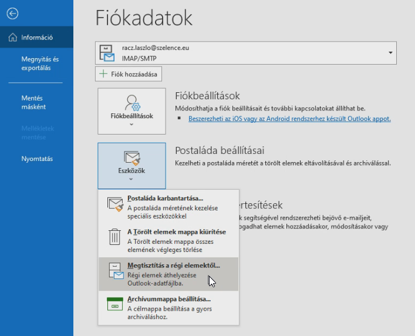Click the plus icon on Fiók hozzáadása
415x336 pixels.
pos(104,74)
